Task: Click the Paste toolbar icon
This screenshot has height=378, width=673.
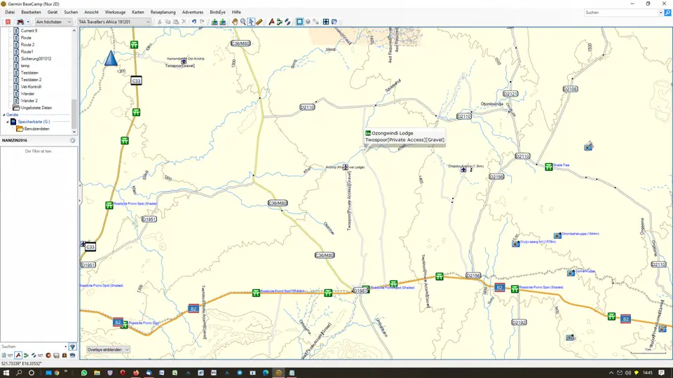Action: 176,22
